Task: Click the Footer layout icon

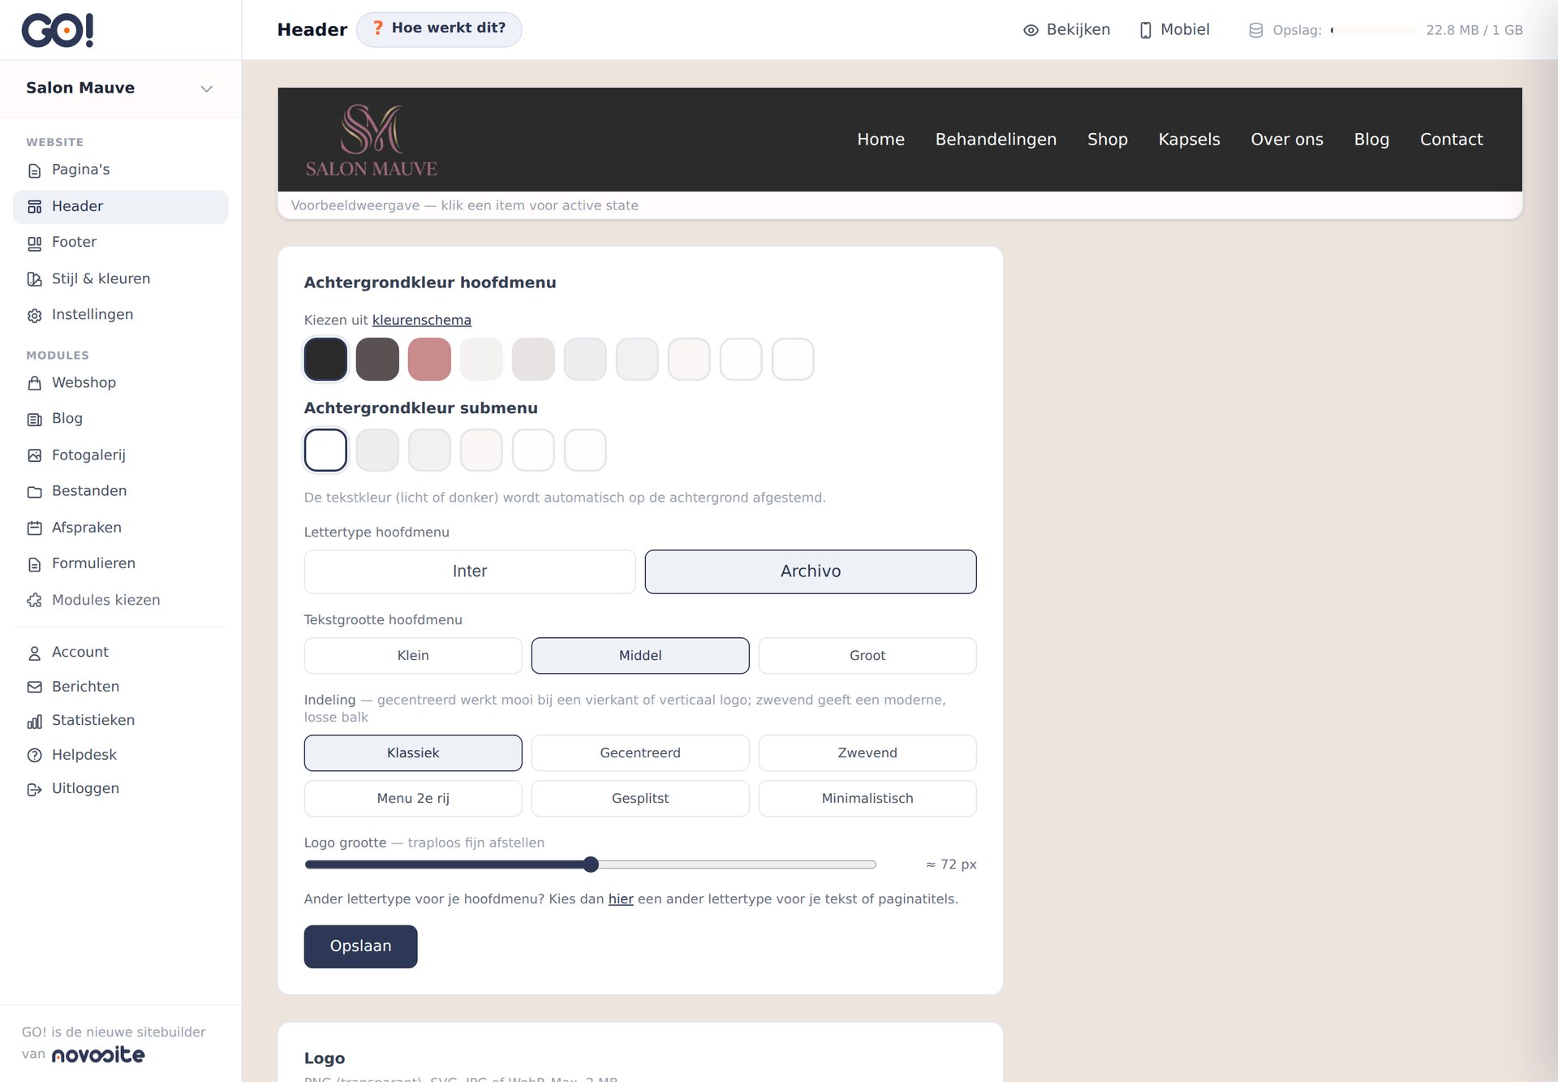Action: coord(34,243)
